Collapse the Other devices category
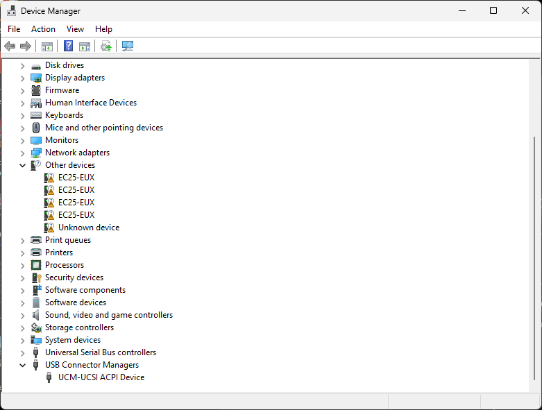The height and width of the screenshot is (410, 542). click(x=22, y=165)
